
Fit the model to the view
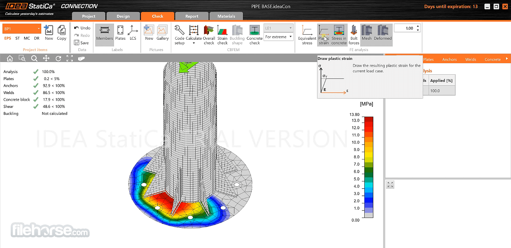click(70, 58)
